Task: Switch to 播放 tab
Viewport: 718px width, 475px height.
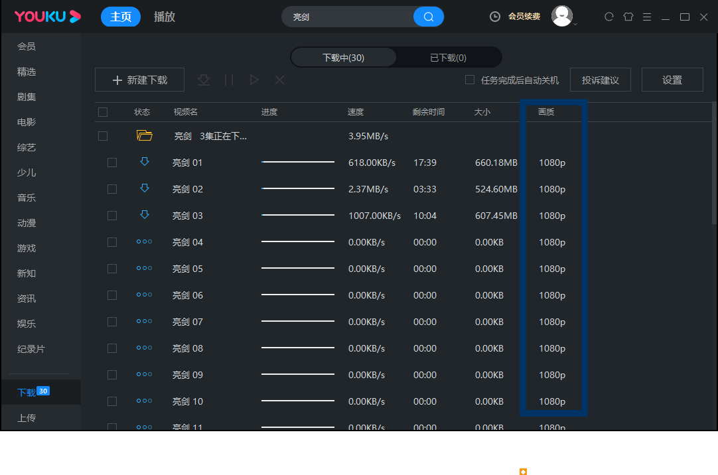Action: coord(165,17)
